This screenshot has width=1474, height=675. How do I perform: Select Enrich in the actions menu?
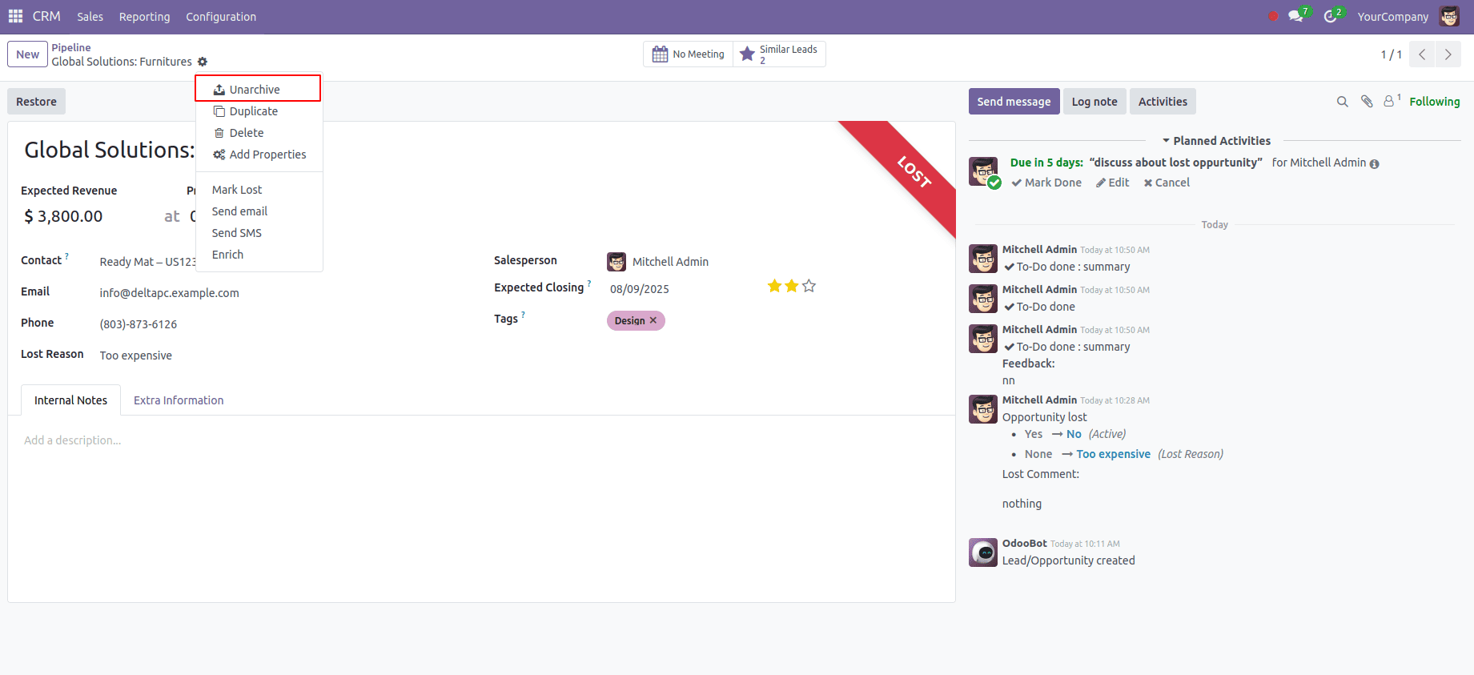point(259,255)
